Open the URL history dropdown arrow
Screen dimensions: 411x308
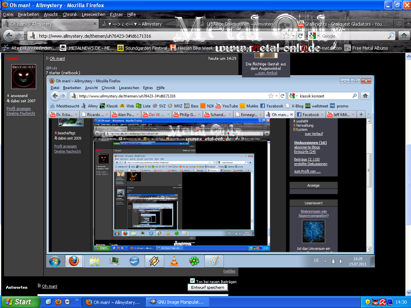293,36
